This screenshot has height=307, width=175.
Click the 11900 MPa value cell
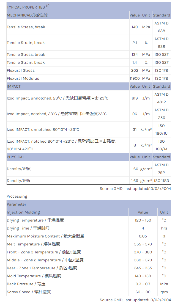pyautogui.click(x=135, y=78)
